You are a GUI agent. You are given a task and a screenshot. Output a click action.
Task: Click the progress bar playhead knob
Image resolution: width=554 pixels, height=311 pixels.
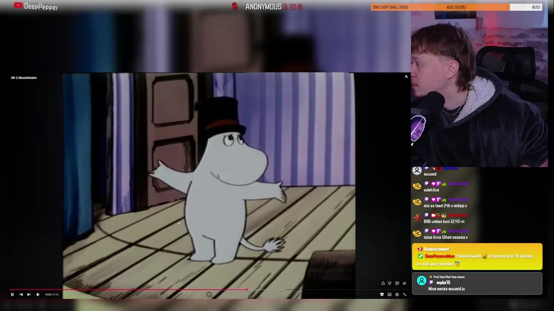click(247, 290)
